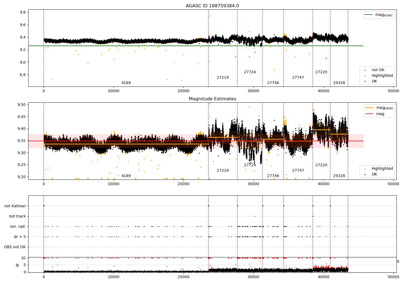Click x-axis tick '10000' under the bottom plot
Image resolution: width=404 pixels, height=283 pixels.
[x=113, y=277]
